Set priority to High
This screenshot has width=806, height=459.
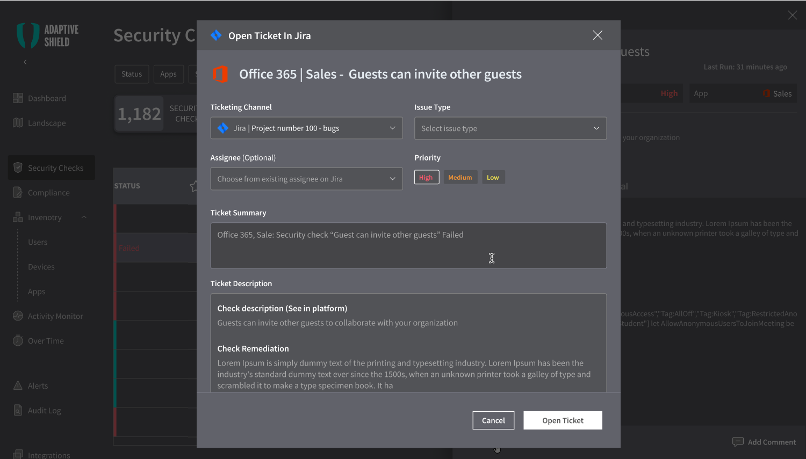427,177
